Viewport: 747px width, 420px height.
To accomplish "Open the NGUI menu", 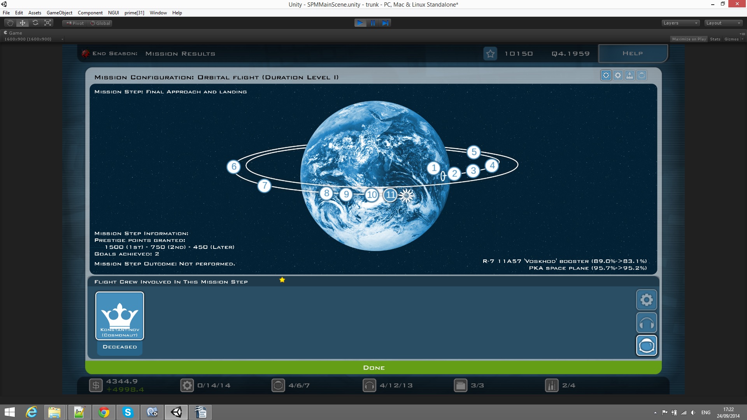I will [x=113, y=12].
